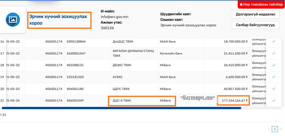Click the green checkmark in row 16
Screen dimensions: 285x136
click(274, 41)
